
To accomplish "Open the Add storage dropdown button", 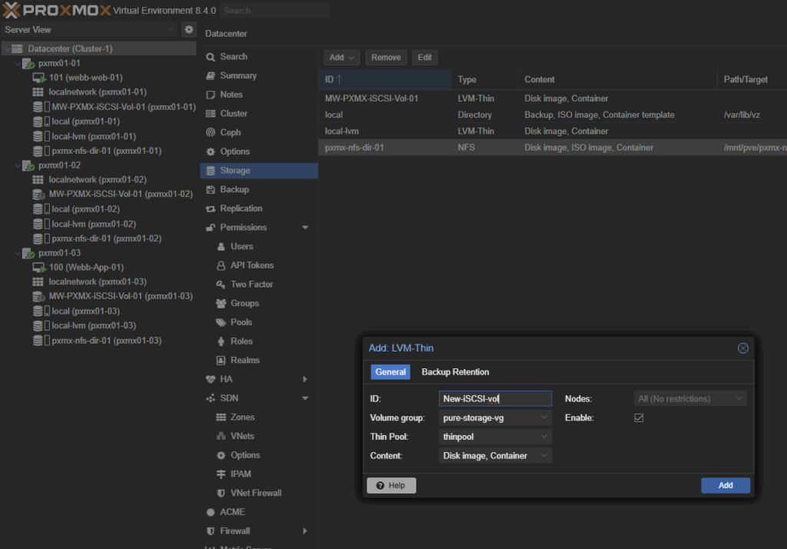I will click(x=341, y=57).
